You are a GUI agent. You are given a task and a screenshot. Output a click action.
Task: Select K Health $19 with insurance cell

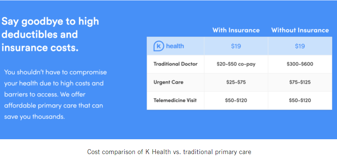tap(236, 46)
